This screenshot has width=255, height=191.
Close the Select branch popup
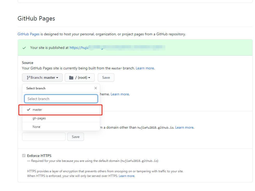click(x=96, y=88)
